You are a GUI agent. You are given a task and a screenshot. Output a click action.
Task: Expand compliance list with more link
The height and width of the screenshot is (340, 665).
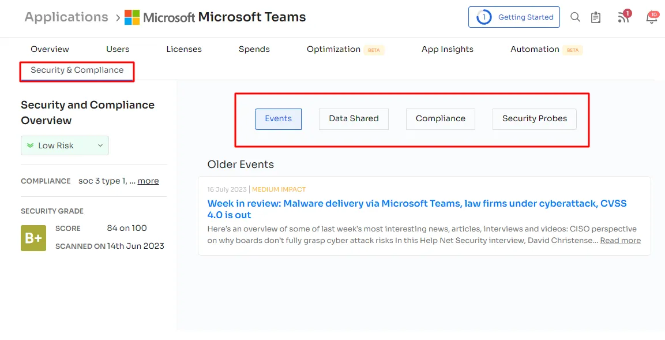click(x=148, y=181)
